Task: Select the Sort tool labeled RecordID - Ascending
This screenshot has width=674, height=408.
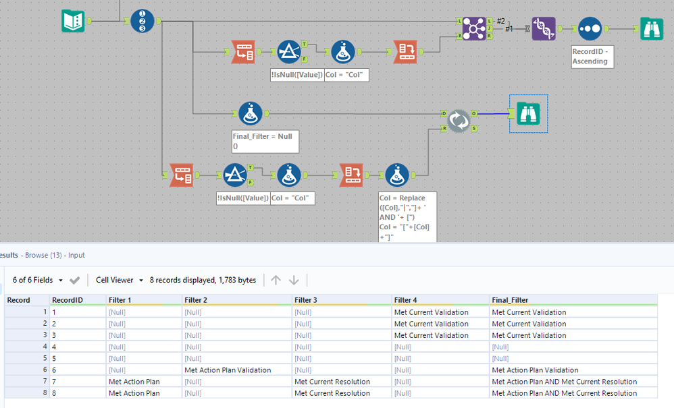Action: pyautogui.click(x=590, y=29)
